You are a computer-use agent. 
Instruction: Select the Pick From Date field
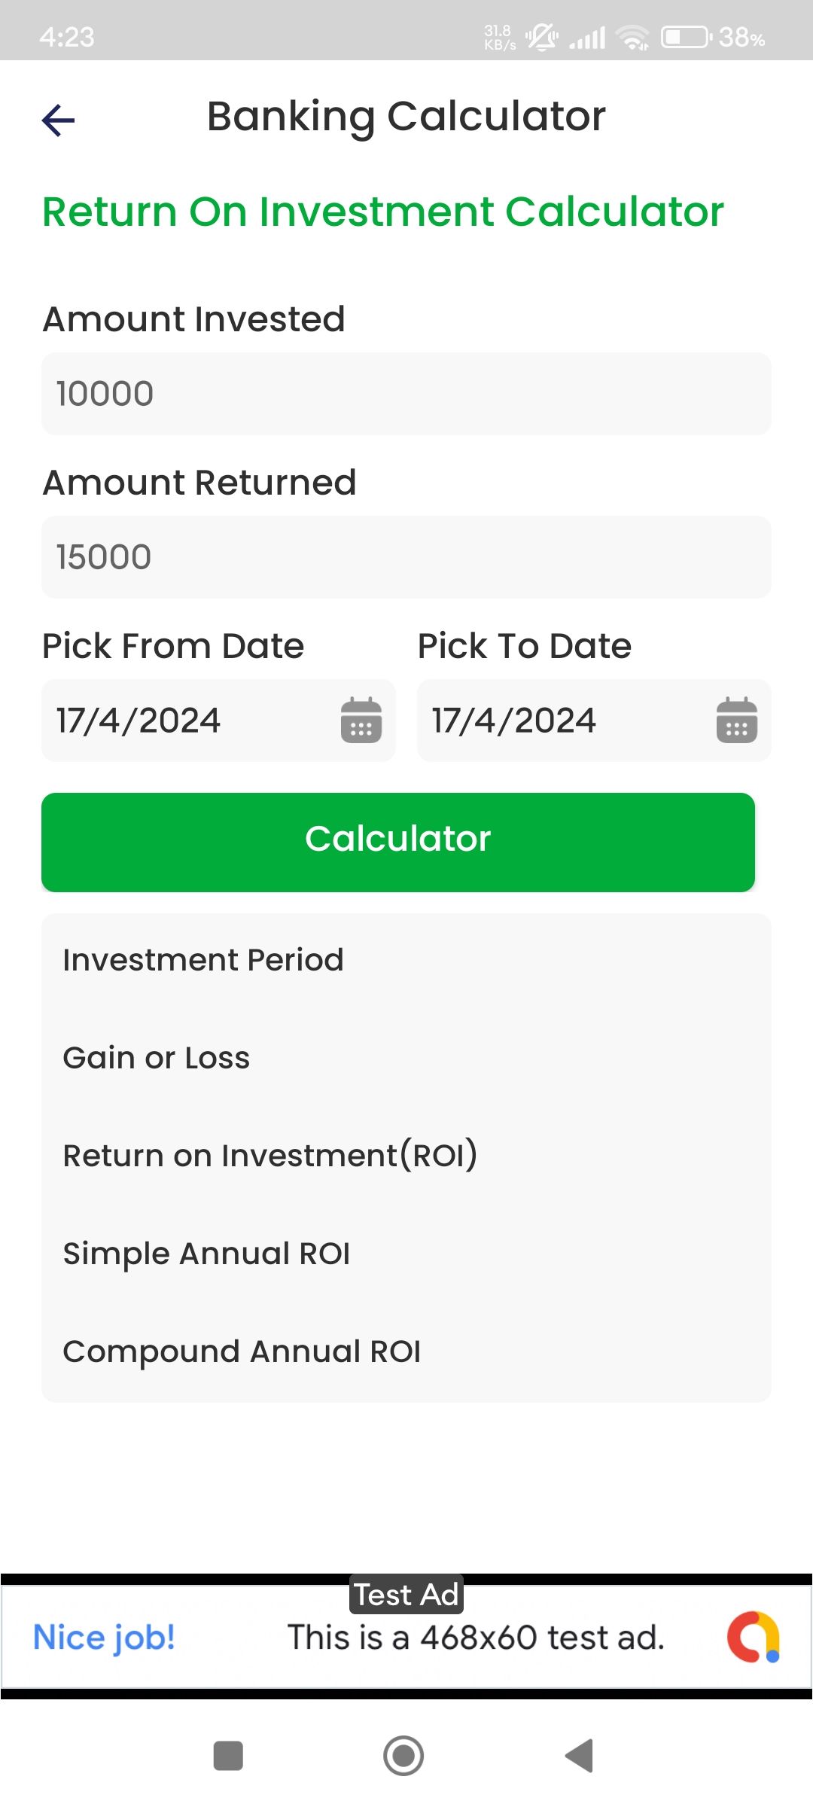[188, 721]
